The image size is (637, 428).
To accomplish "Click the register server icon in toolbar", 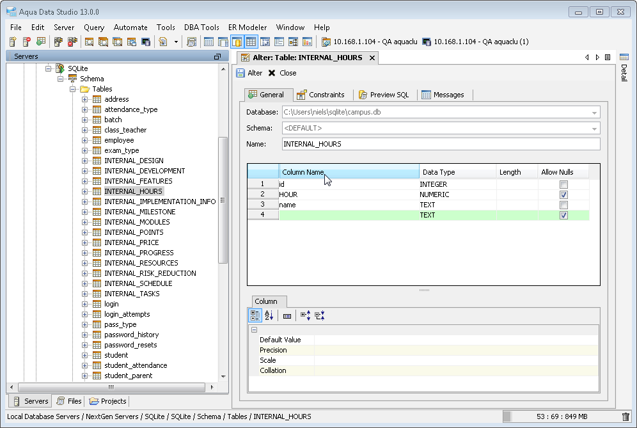I will (13, 42).
